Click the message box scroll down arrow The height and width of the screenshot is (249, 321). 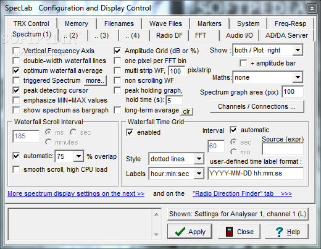pos(156,235)
